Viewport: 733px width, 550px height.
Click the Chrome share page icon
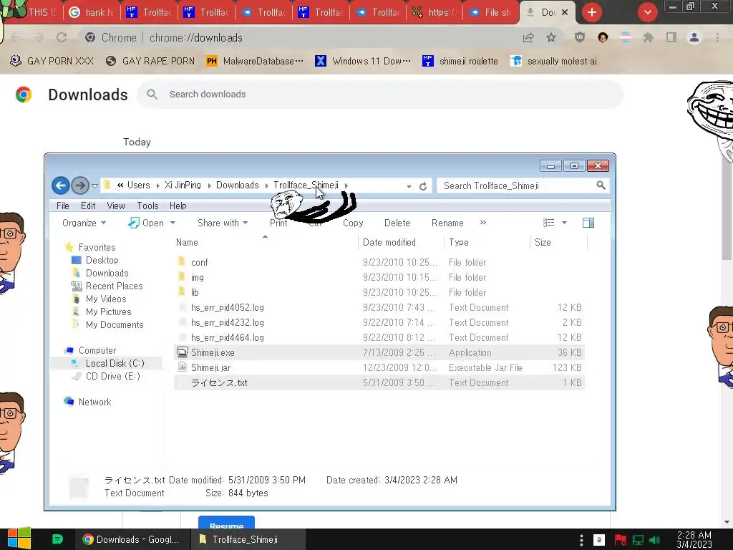pos(528,37)
